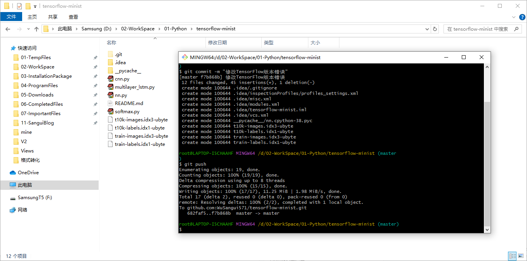Open the recent locations dropdown arrow
Viewport: 527px width, 261px height.
[x=28, y=29]
